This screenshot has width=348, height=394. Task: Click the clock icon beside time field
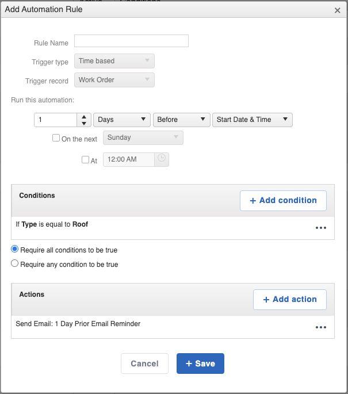coord(162,159)
